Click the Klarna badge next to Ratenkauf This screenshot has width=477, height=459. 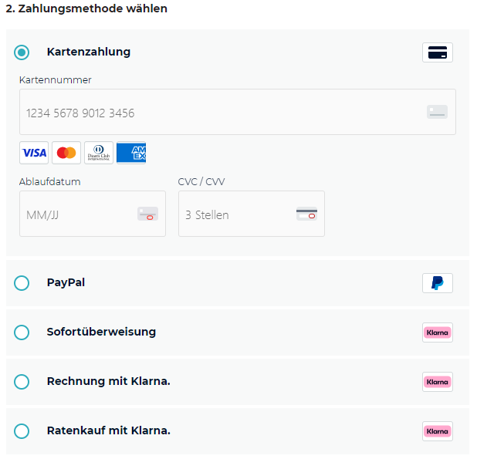(438, 431)
